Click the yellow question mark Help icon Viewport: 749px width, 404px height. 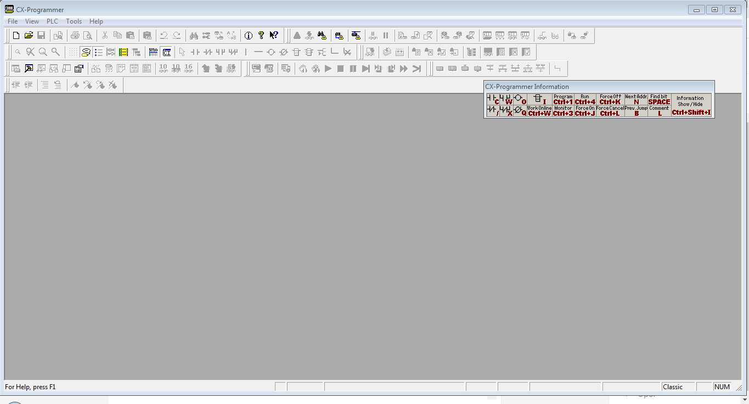coord(261,36)
